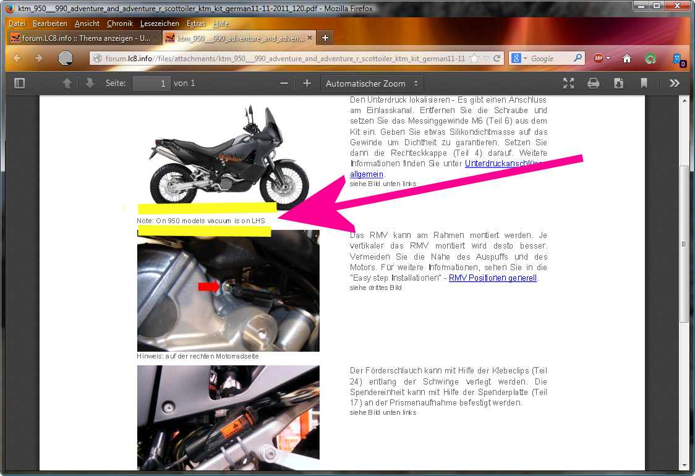
Task: Open the RMV Positionen generell link
Action: coord(492,278)
